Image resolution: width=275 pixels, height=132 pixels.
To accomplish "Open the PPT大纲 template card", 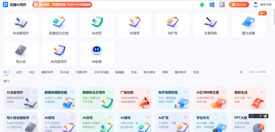I will [249, 122].
